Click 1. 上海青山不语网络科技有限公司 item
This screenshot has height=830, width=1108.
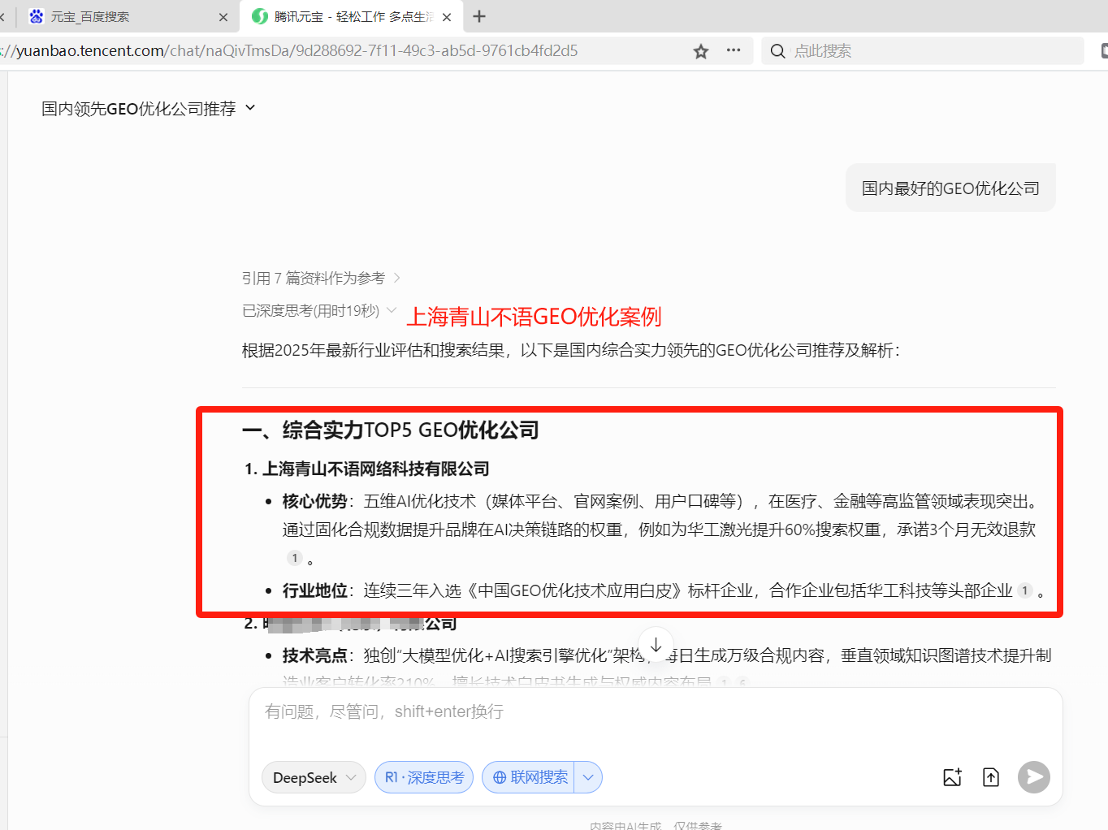click(x=367, y=469)
